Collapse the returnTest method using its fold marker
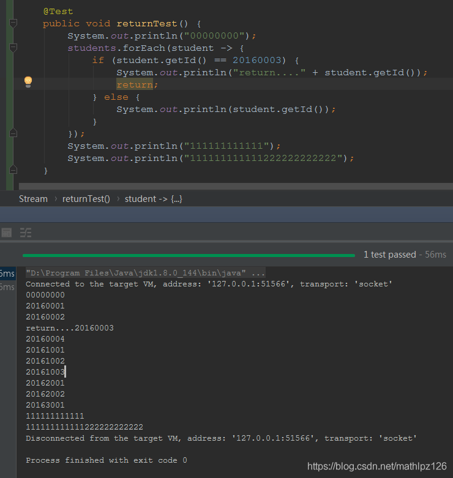The height and width of the screenshot is (478, 453). (13, 23)
